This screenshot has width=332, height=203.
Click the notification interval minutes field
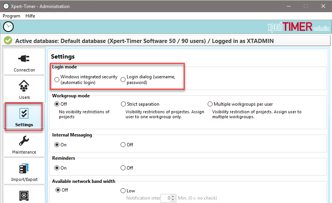pyautogui.click(x=166, y=198)
